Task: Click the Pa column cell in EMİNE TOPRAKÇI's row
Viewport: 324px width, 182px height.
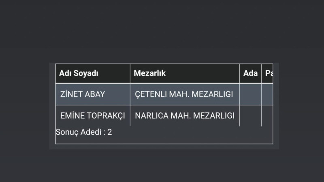Action: pyautogui.click(x=267, y=116)
